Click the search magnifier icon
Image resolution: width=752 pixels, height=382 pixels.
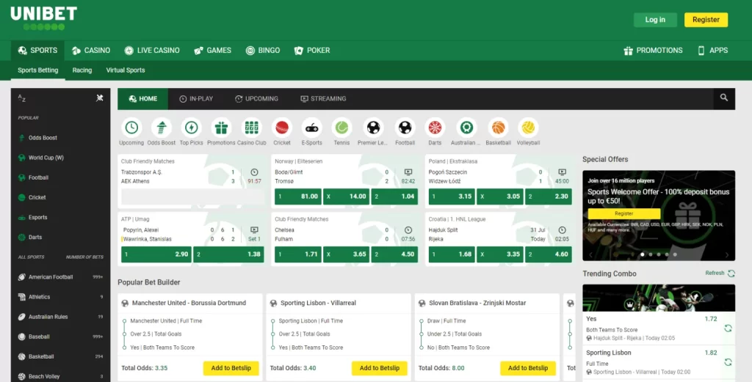724,98
